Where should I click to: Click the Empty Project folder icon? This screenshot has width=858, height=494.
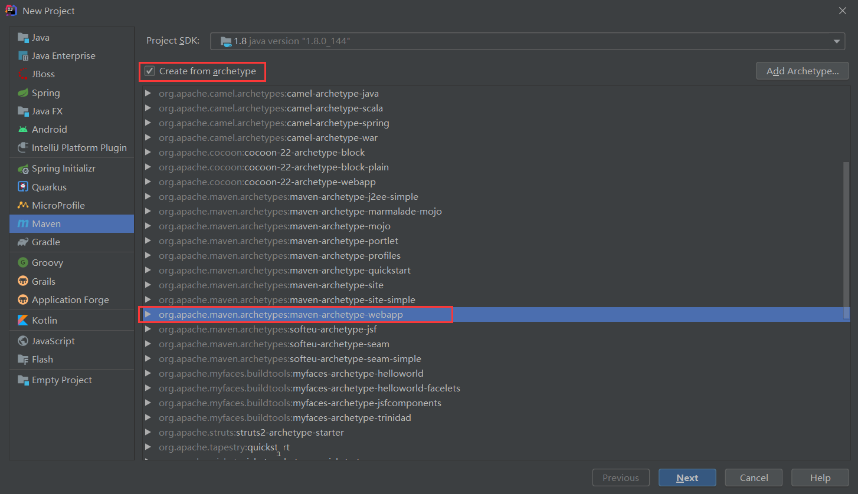click(23, 380)
